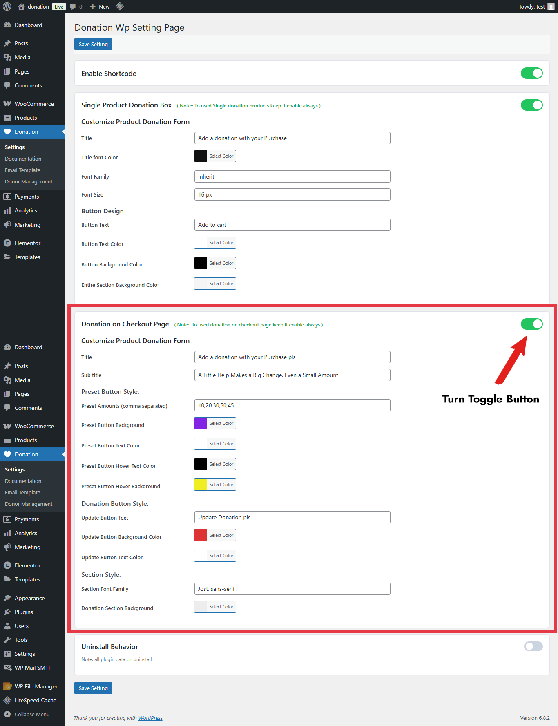Enable the Uninstall Behavior toggle
This screenshot has height=726, width=558.
533,646
